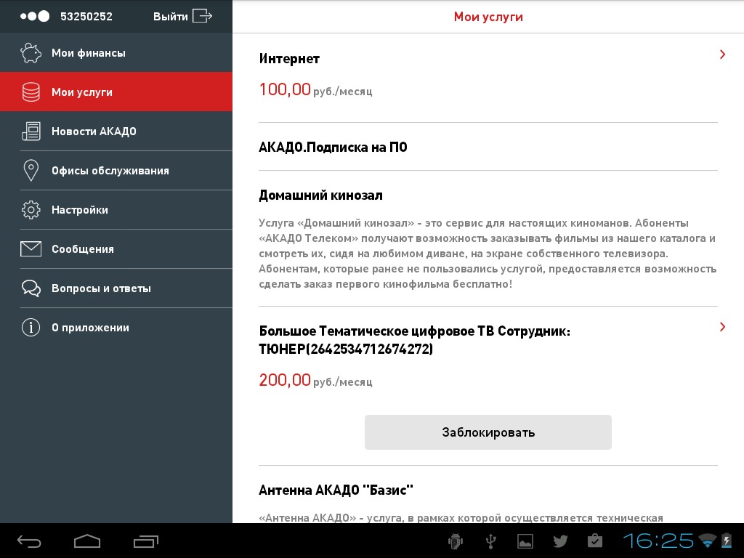The width and height of the screenshot is (744, 558).
Task: Click the Мои услуги page header title
Action: pyautogui.click(x=488, y=17)
